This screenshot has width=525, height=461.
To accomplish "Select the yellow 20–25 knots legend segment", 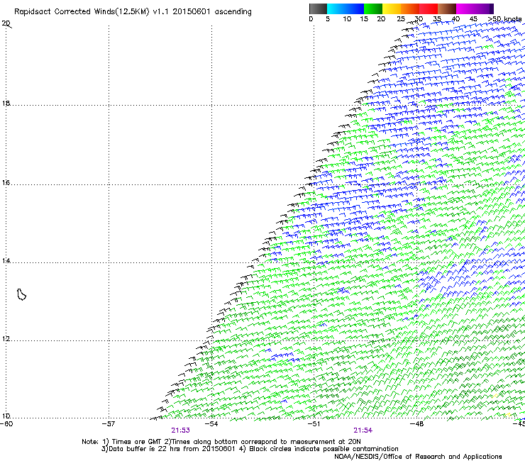I will coord(392,9).
